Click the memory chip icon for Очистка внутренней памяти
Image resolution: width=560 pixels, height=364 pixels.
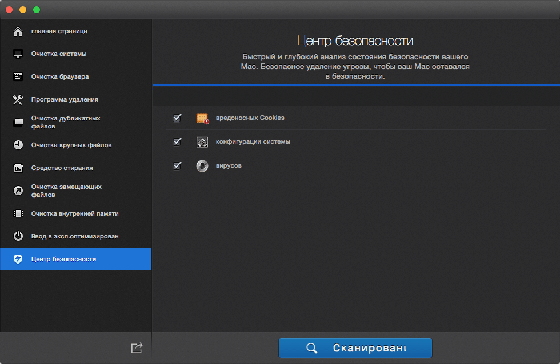[18, 213]
